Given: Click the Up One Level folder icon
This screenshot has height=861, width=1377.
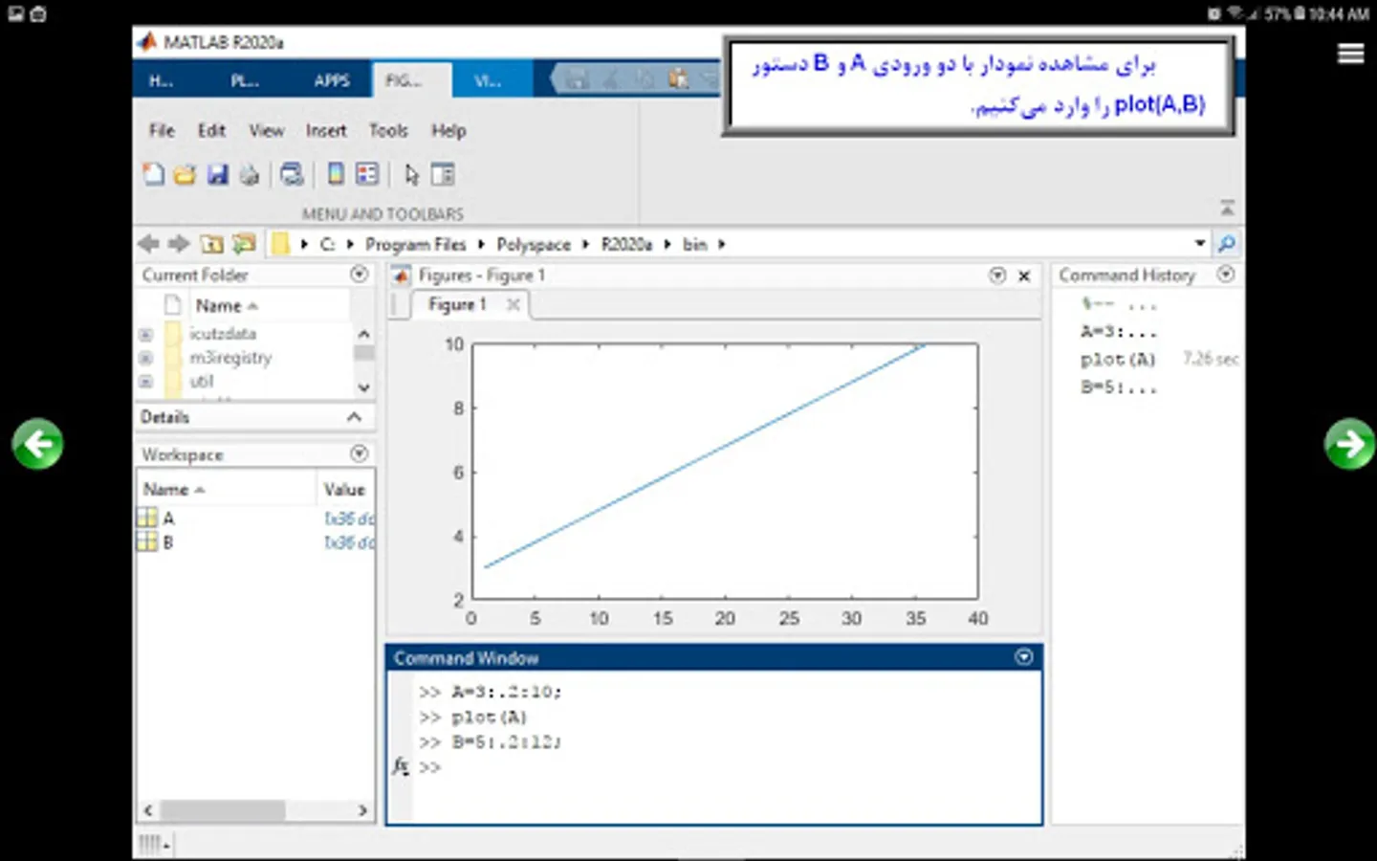Looking at the screenshot, I should click(211, 244).
